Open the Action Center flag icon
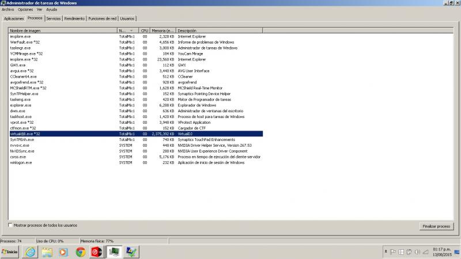461x259 pixels. (393, 252)
